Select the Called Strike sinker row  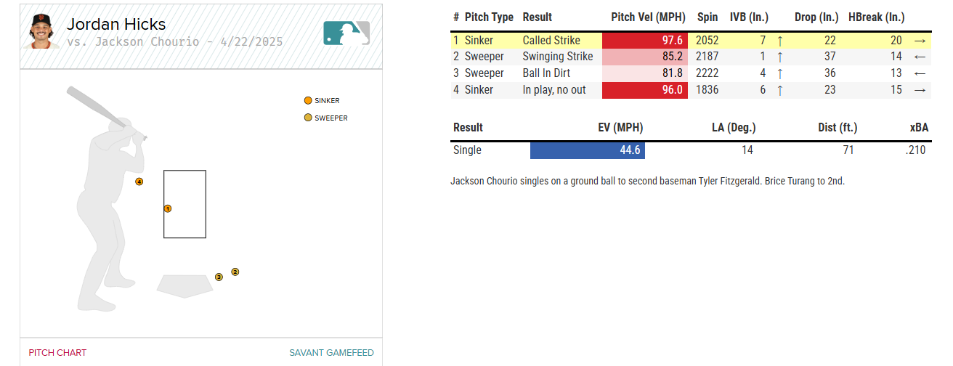click(551, 41)
